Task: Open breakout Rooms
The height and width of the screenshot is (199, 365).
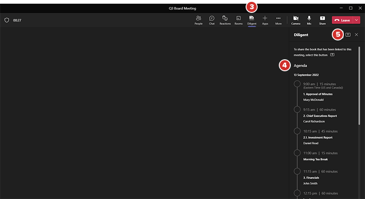Action: pyautogui.click(x=238, y=20)
